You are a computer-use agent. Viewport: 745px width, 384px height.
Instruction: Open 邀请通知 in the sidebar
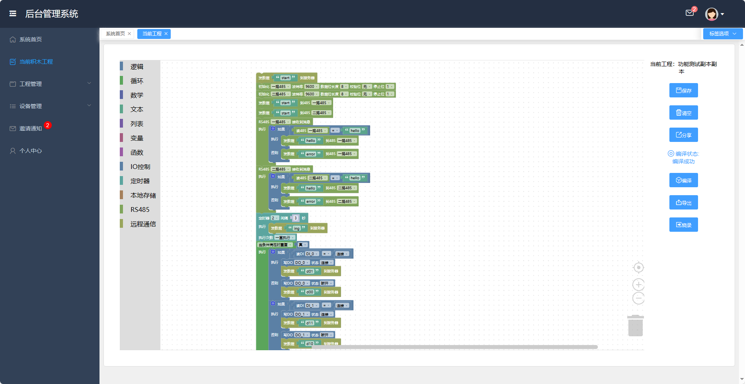pyautogui.click(x=31, y=128)
